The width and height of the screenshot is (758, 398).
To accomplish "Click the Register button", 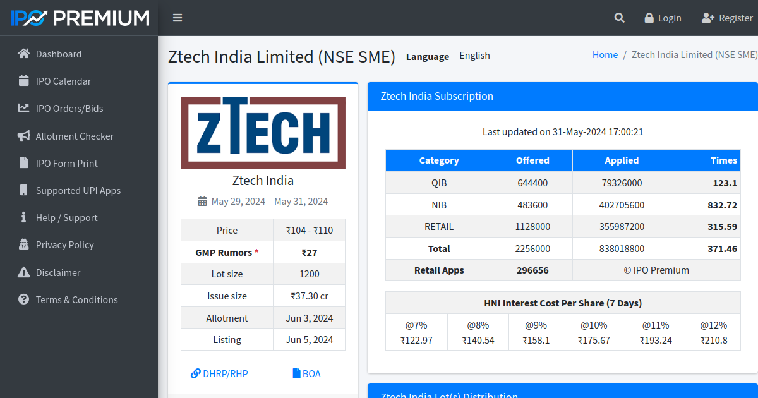I will [x=727, y=18].
